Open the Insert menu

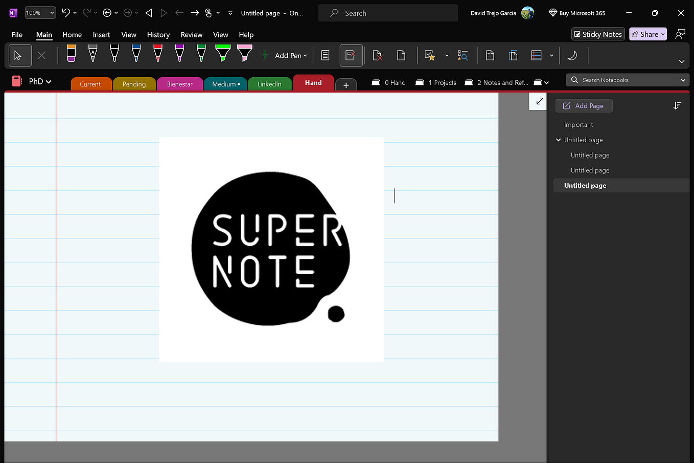coord(101,35)
